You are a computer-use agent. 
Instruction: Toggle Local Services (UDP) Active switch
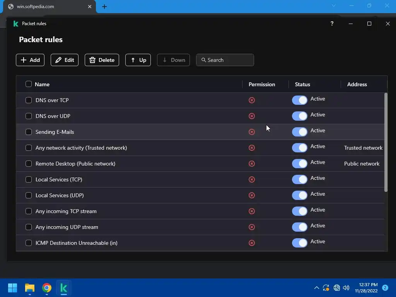tap(300, 195)
